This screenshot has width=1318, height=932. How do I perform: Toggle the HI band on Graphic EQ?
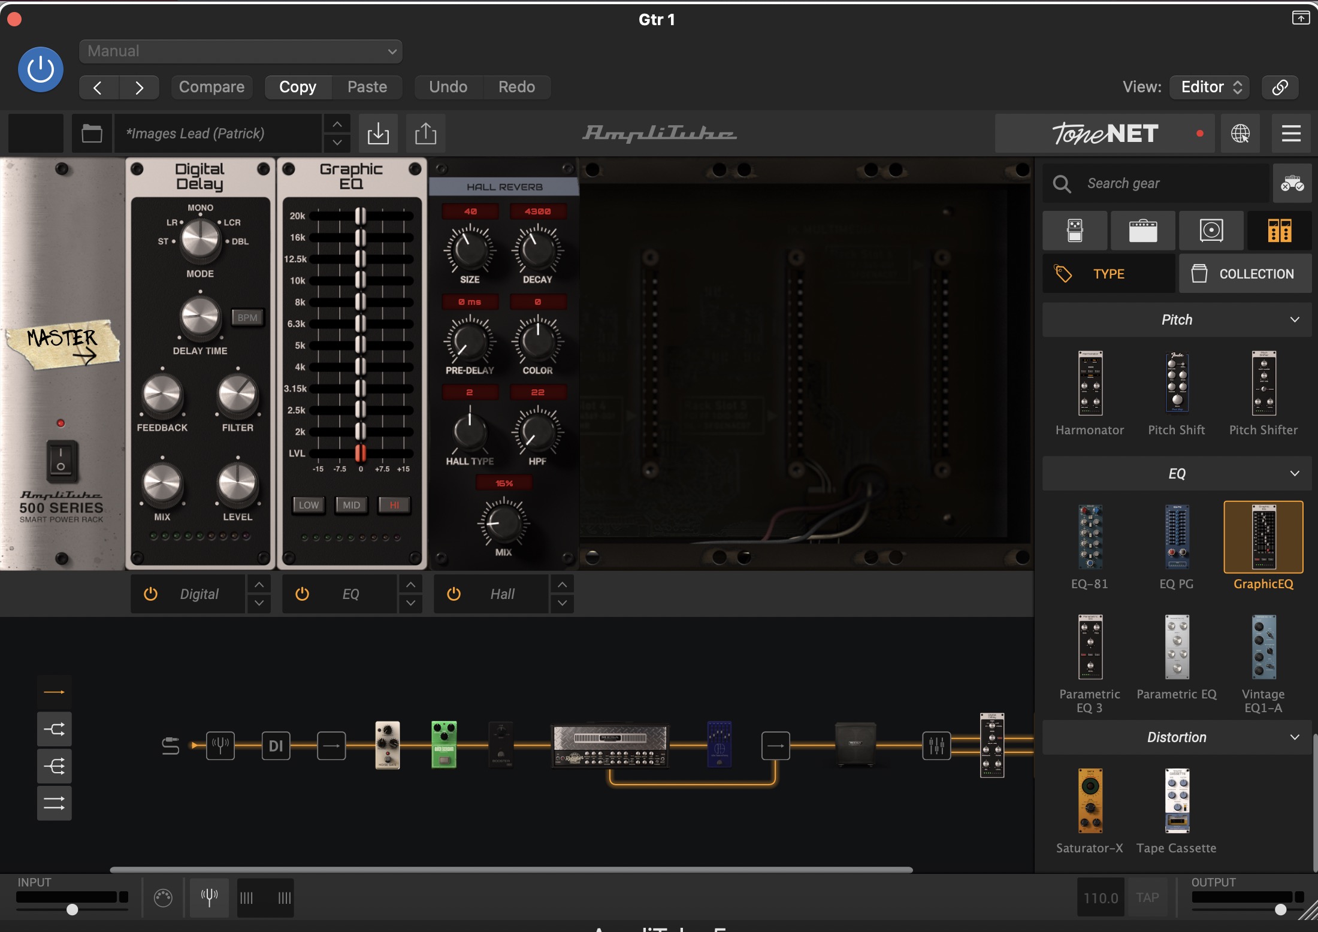coord(394,505)
